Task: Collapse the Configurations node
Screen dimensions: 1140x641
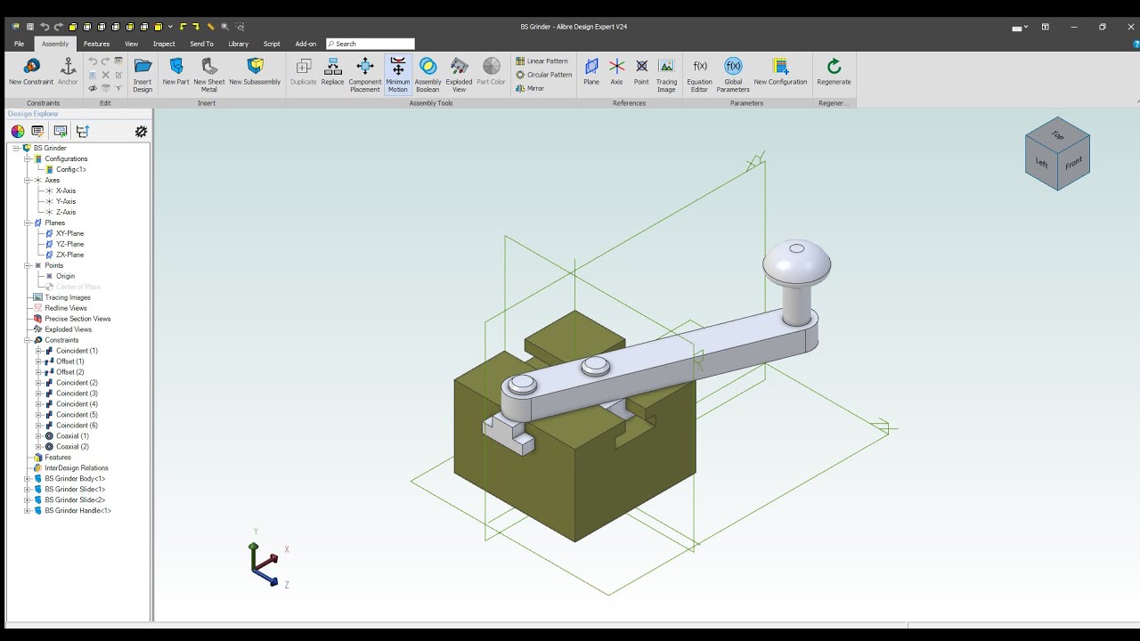Action: [28, 158]
